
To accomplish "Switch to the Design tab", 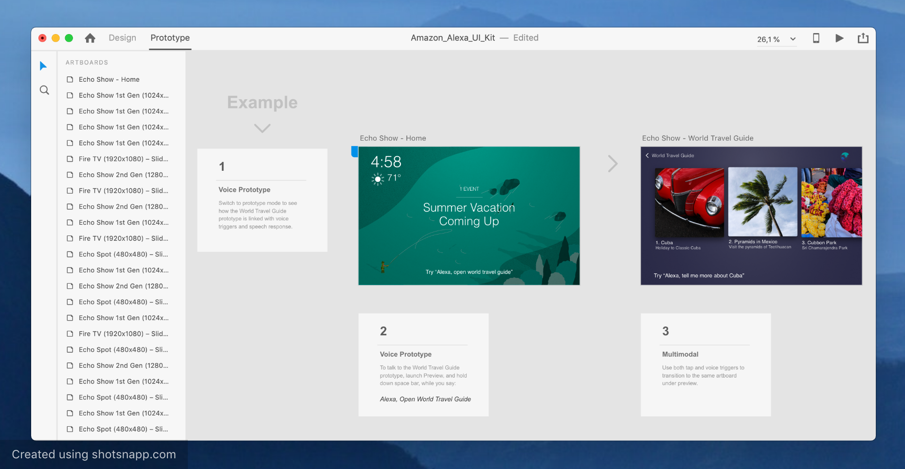I will tap(123, 38).
